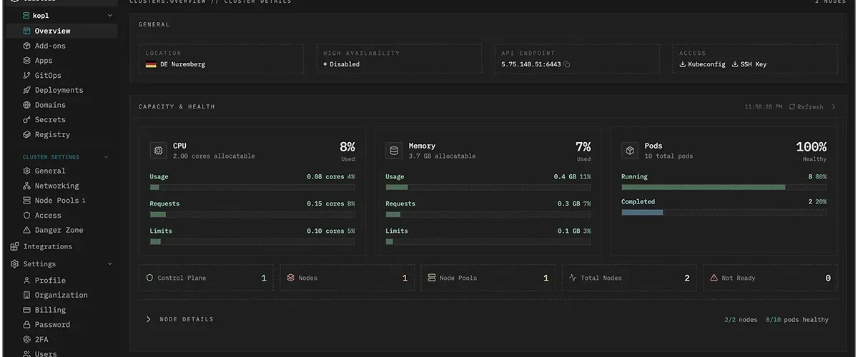
Task: Select the Not Ready stat card
Action: pyautogui.click(x=771, y=278)
